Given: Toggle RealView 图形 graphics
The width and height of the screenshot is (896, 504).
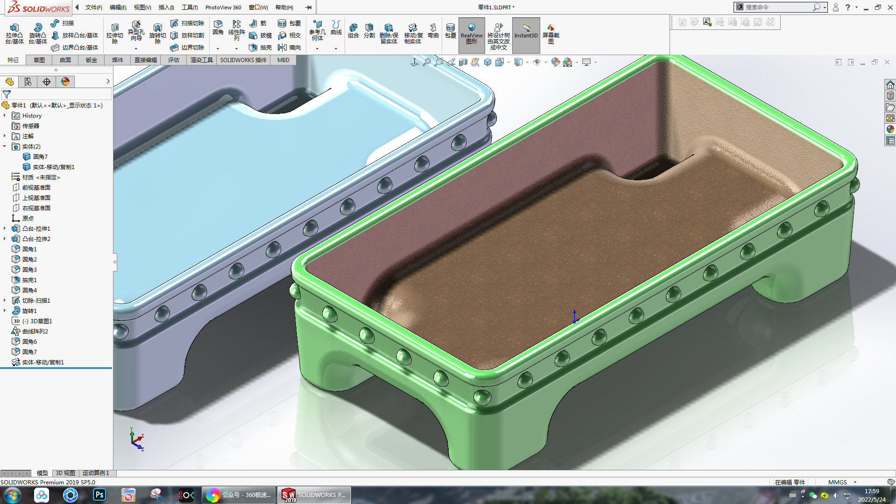Looking at the screenshot, I should pyautogui.click(x=472, y=35).
